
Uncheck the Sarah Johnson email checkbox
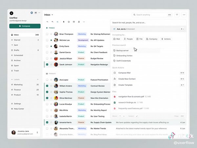tap(47, 64)
